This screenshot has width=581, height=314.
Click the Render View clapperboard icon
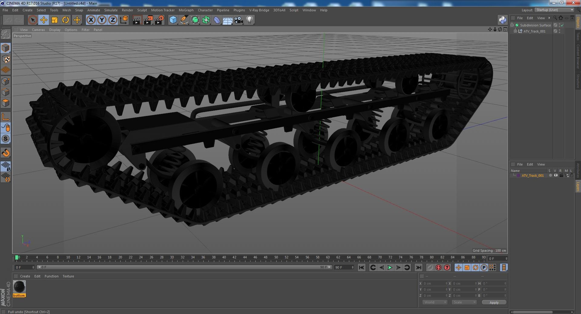tap(137, 20)
